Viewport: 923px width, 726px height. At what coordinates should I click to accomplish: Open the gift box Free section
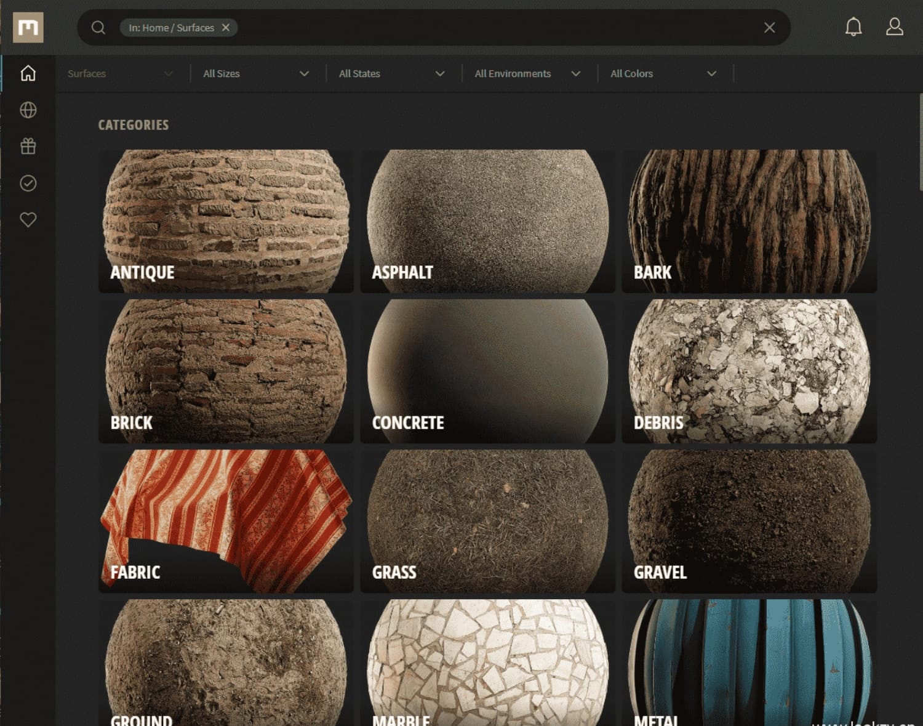(28, 147)
